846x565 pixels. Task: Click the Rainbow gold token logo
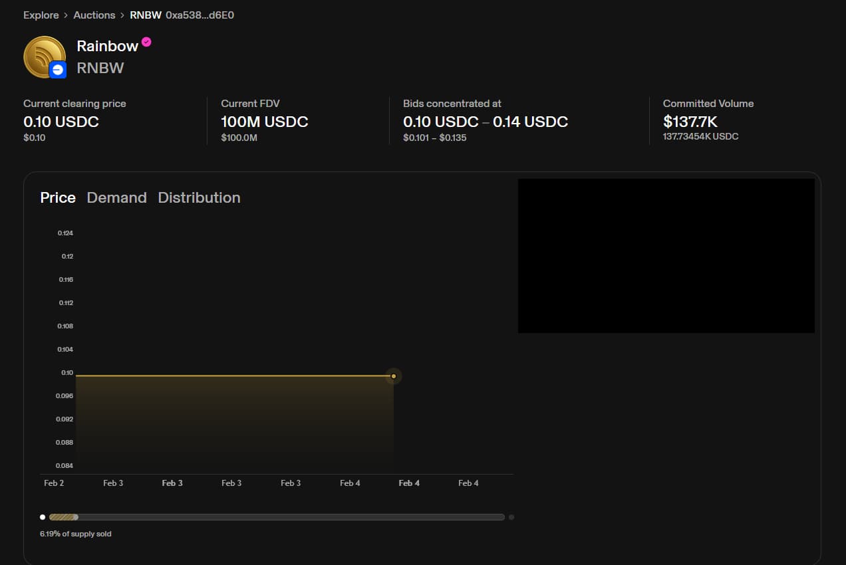click(43, 55)
